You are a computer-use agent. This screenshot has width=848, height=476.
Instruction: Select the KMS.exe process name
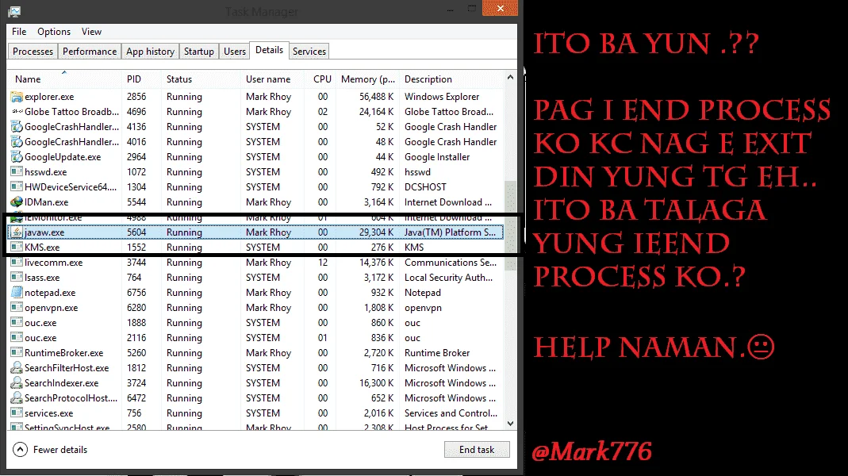tap(42, 248)
